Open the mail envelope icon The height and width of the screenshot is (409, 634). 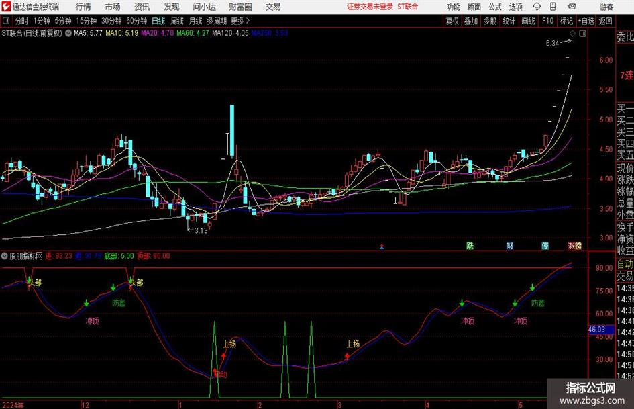pos(572,7)
